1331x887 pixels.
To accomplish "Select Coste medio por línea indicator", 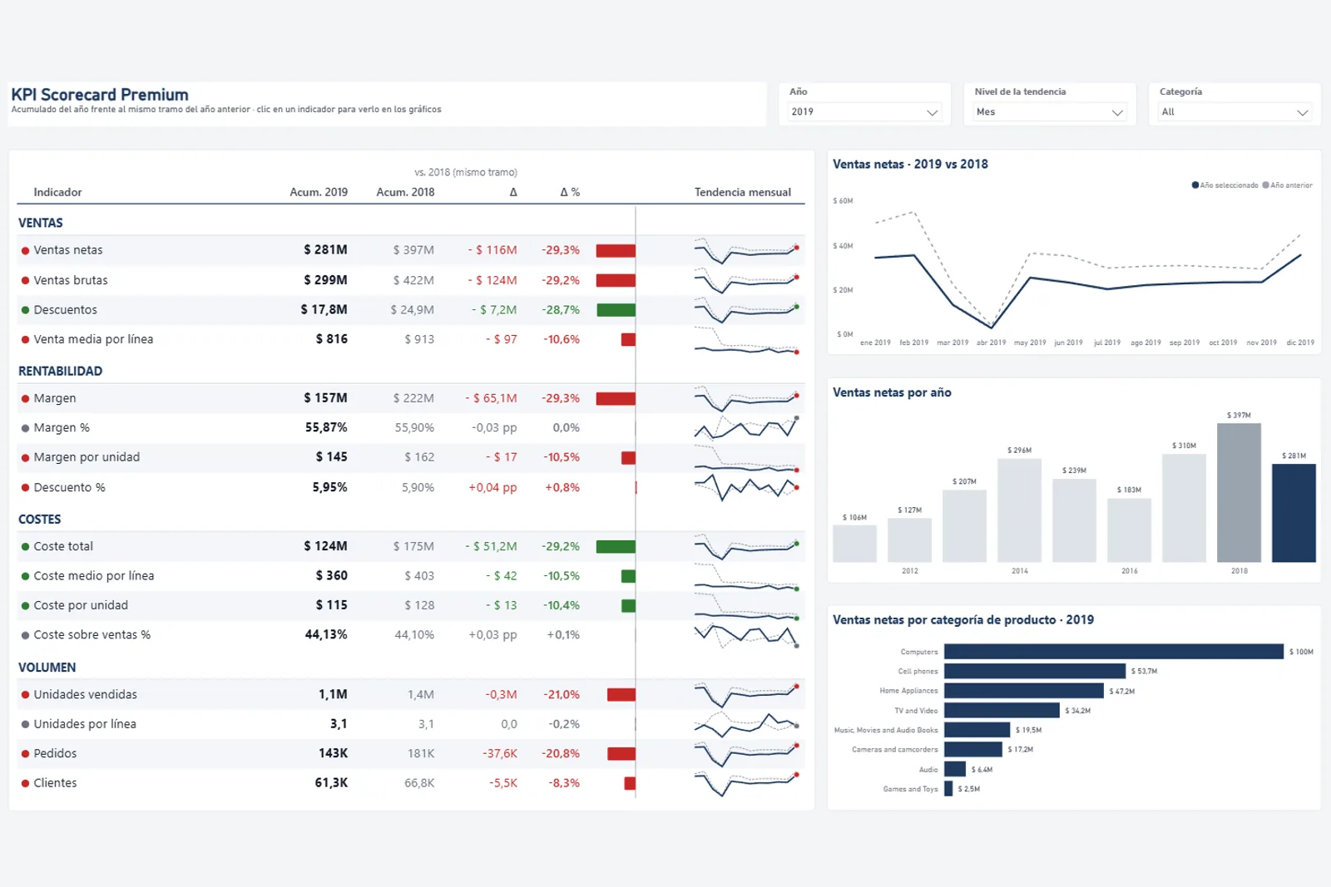I will [x=411, y=576].
